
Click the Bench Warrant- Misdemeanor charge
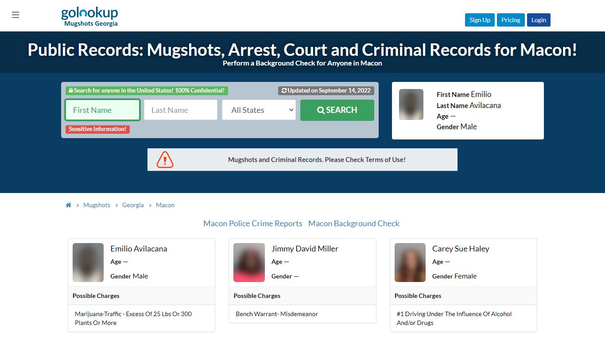(x=277, y=314)
